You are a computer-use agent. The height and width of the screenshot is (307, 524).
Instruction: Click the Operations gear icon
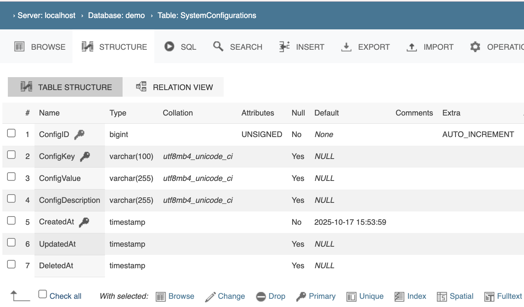[x=475, y=47]
